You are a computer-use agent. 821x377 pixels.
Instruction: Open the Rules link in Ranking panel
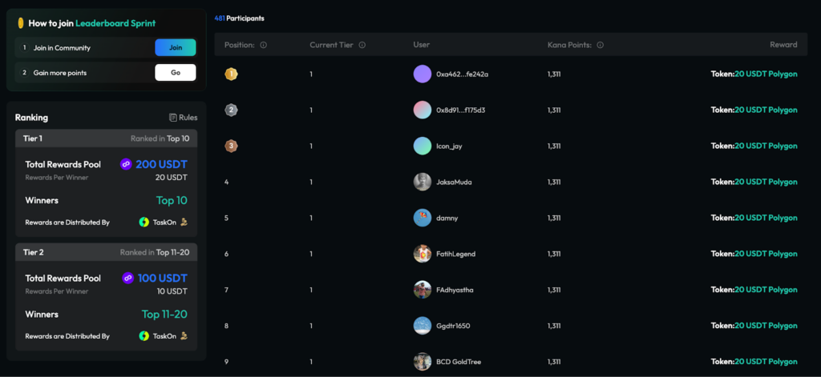[x=184, y=118]
